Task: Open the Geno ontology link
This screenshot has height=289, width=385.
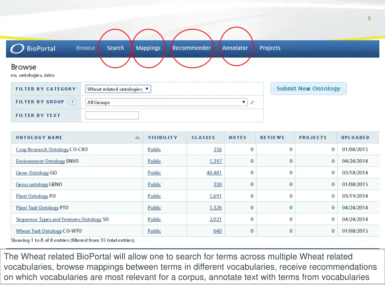Action: point(32,184)
